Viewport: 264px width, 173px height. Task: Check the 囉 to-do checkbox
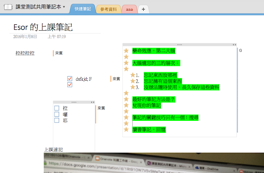tap(57, 114)
